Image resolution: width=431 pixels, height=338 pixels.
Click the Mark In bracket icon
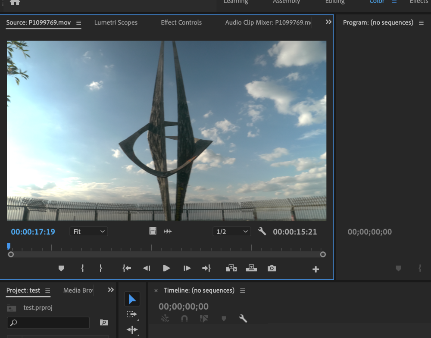point(82,268)
